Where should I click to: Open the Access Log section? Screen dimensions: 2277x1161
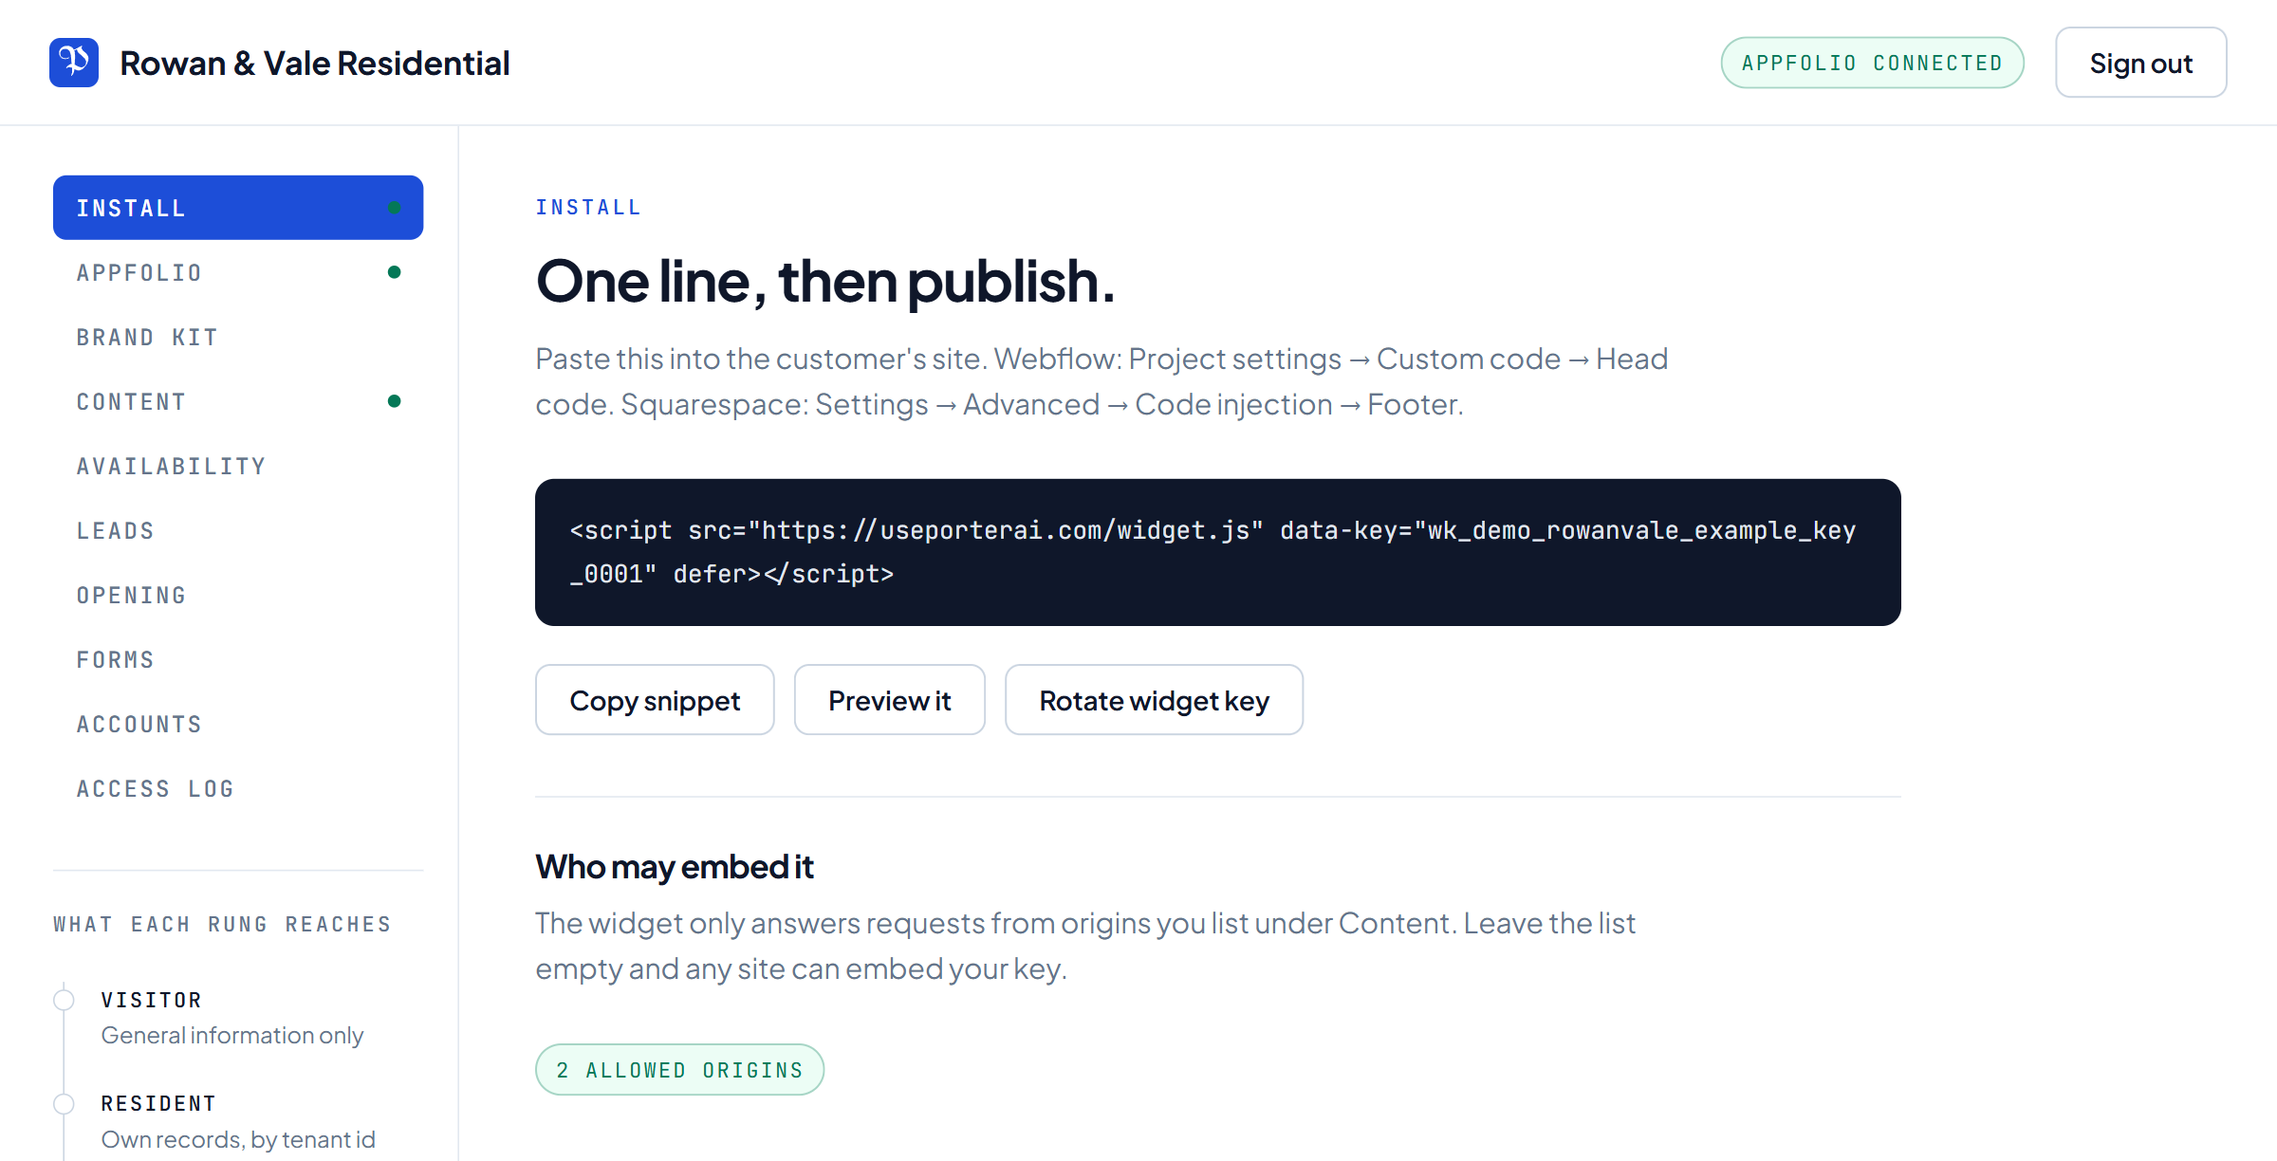[x=238, y=788]
